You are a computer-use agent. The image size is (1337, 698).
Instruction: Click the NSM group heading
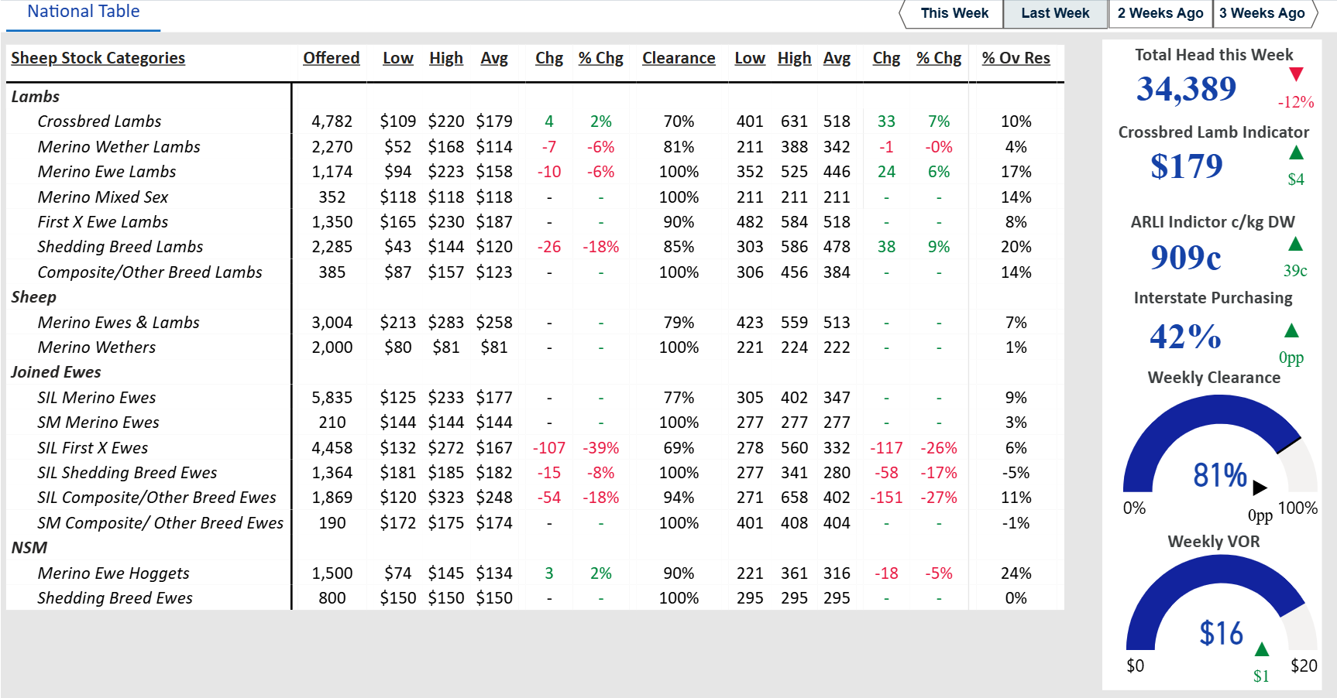coord(29,548)
